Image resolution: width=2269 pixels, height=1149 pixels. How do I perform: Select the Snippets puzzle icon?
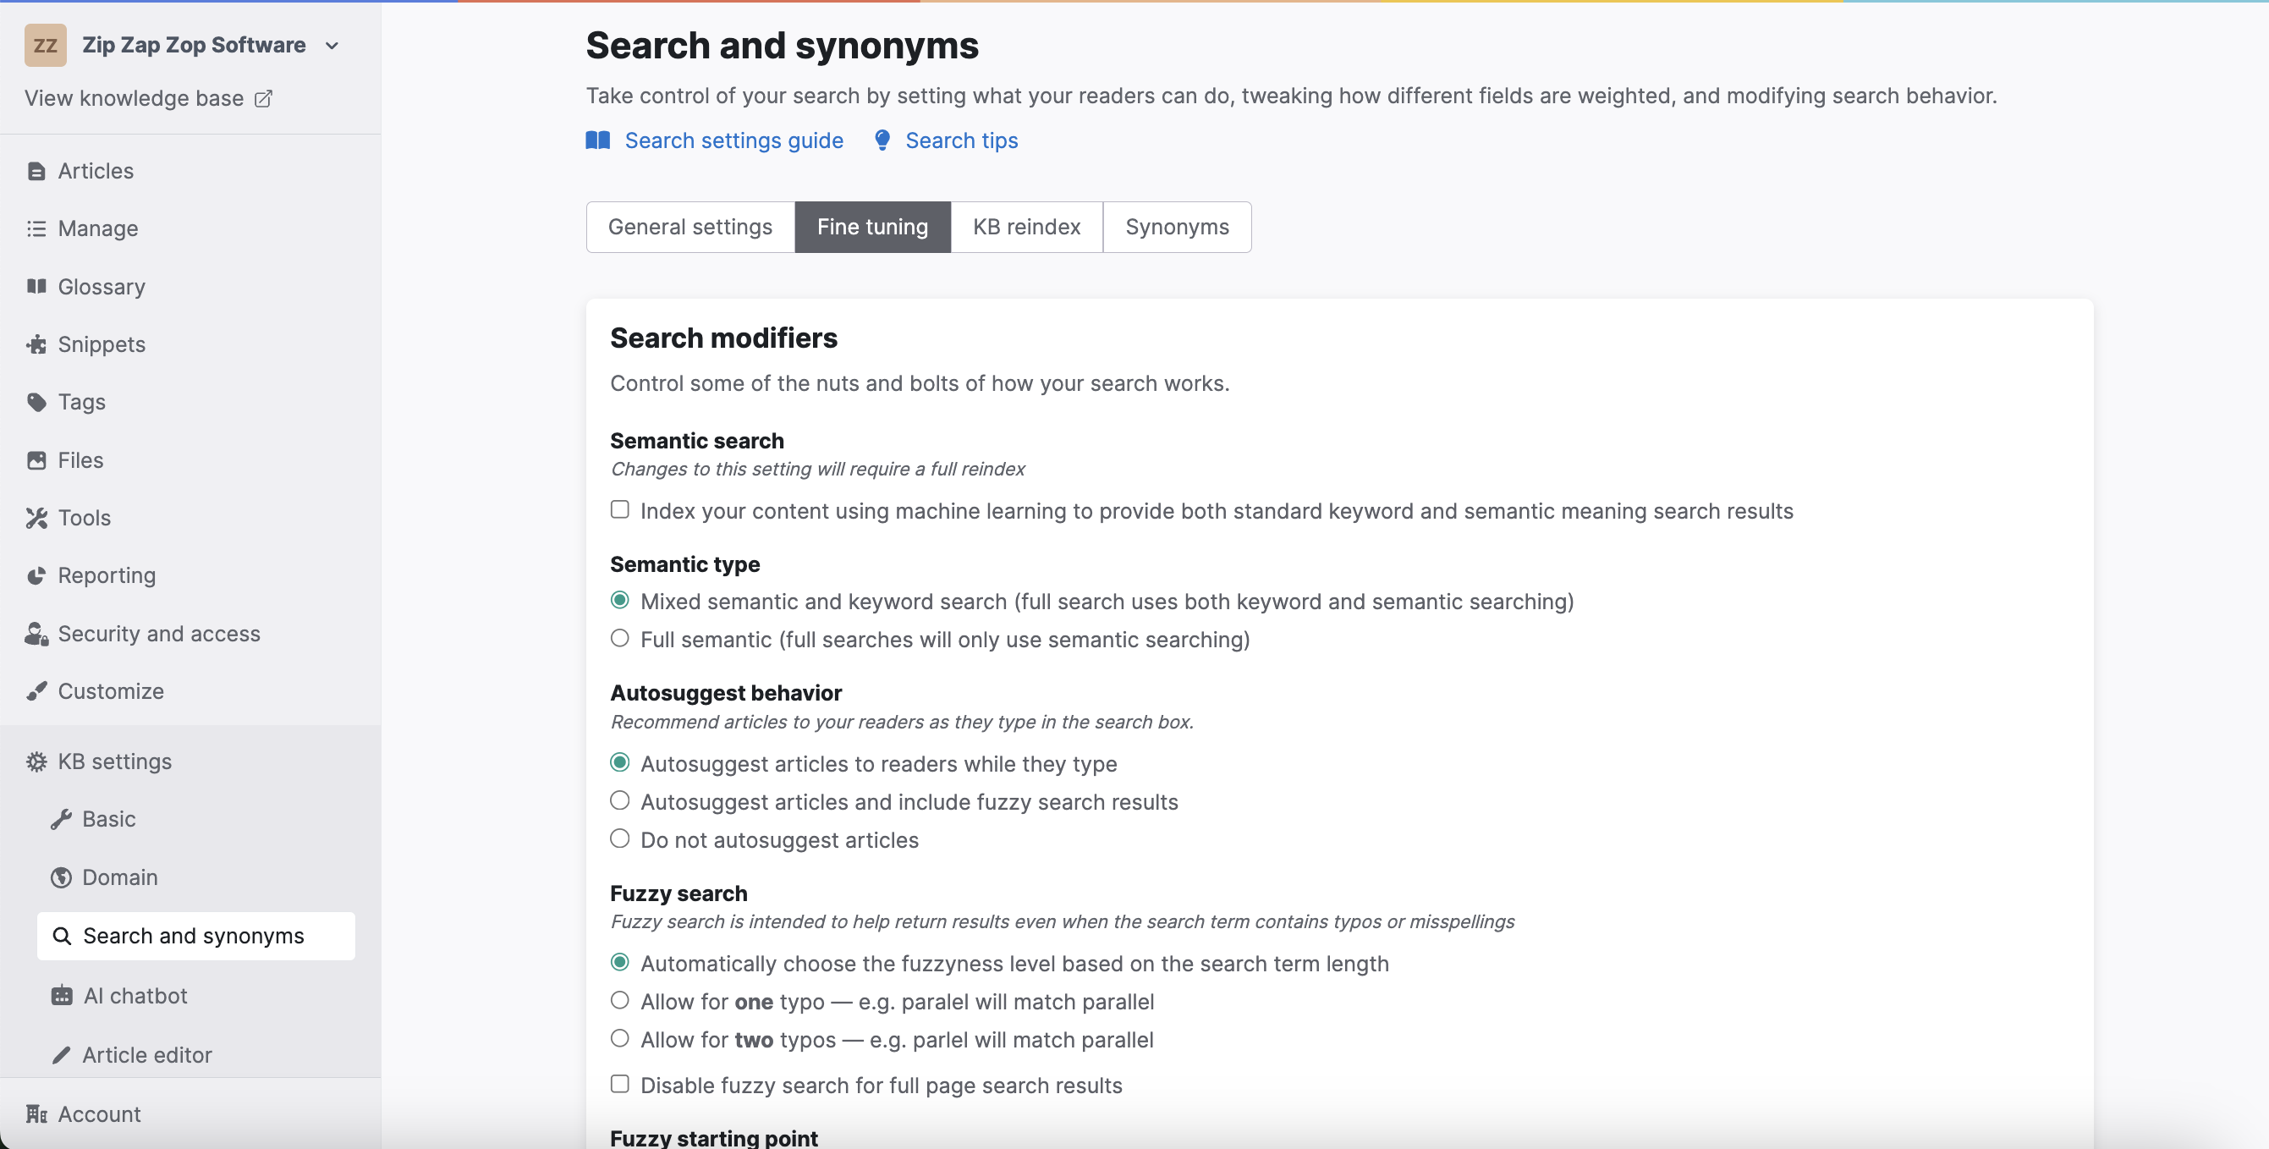(x=36, y=344)
